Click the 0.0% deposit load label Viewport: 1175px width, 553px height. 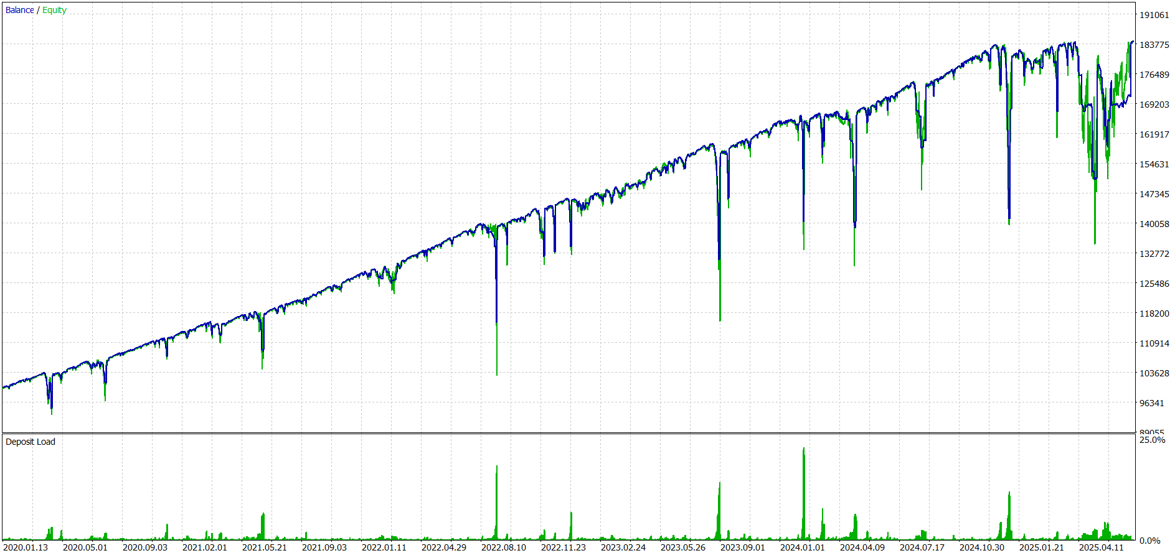(x=1149, y=541)
